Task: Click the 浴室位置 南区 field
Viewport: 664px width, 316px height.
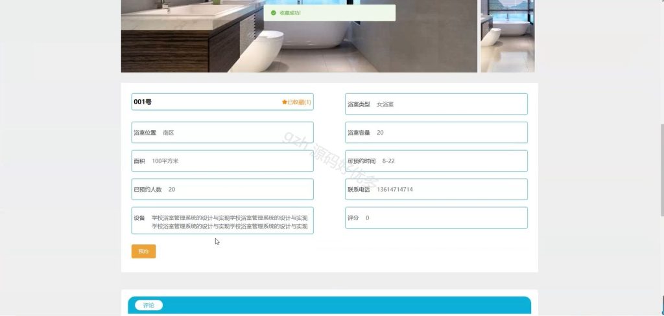Action: click(x=222, y=132)
